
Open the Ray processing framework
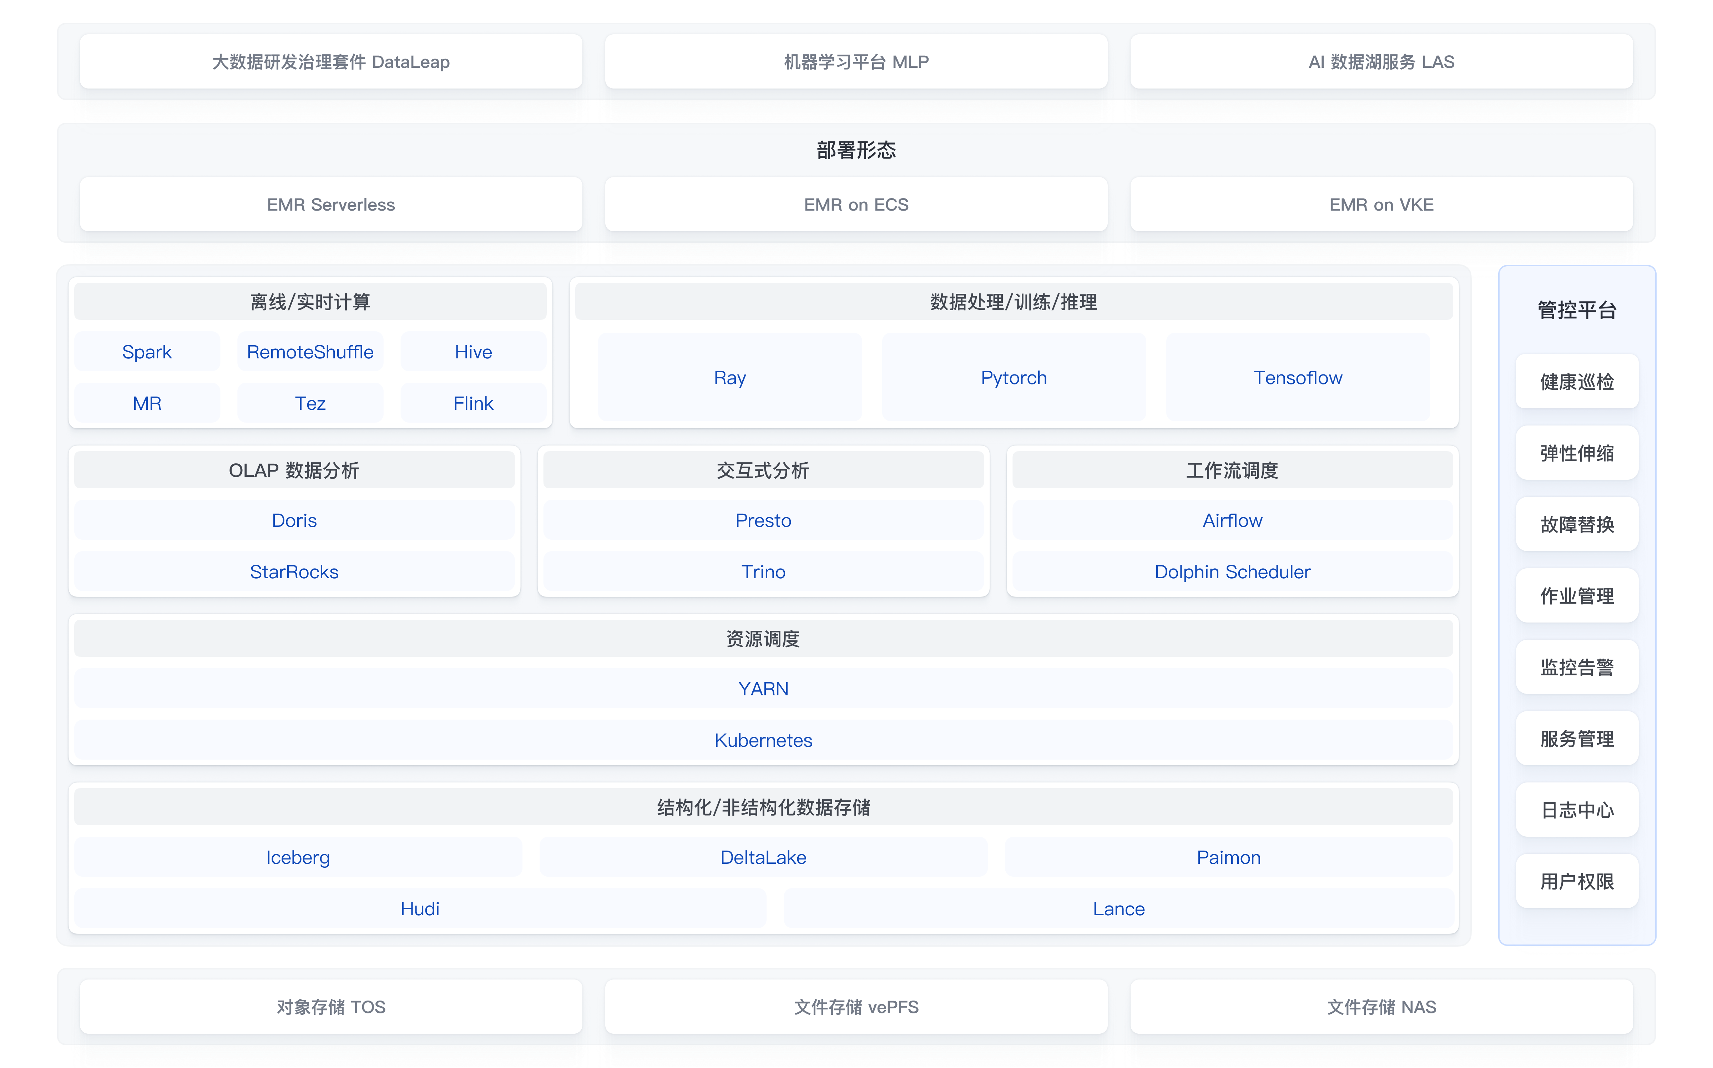tap(730, 377)
